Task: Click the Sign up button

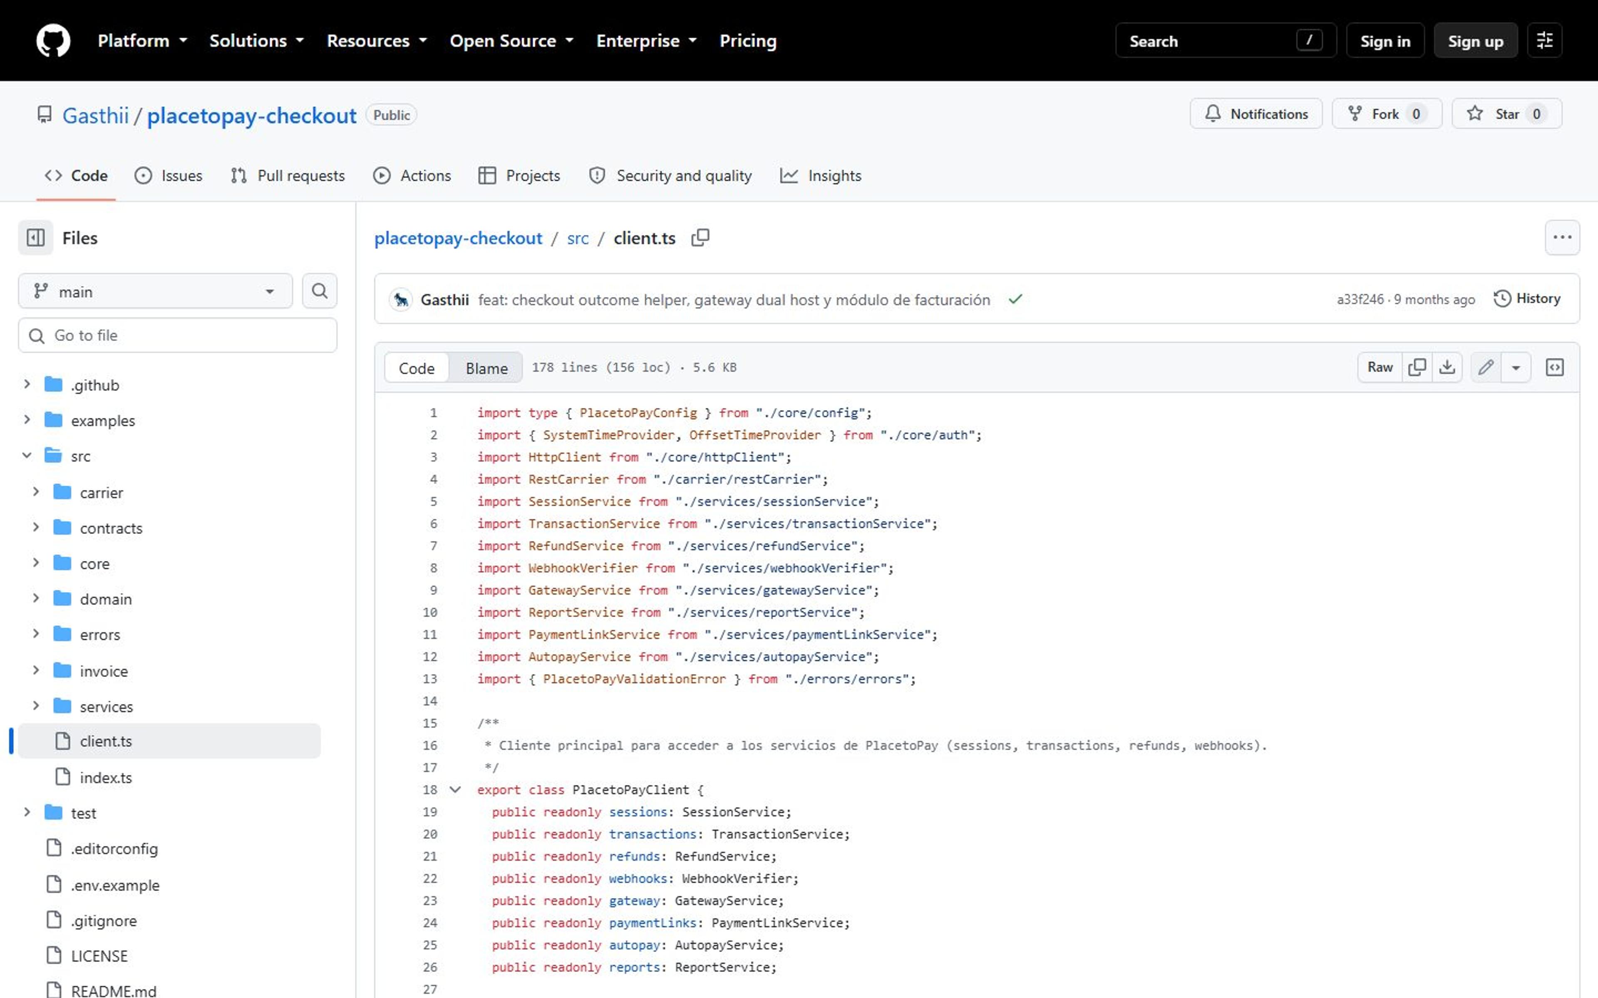Action: pos(1475,41)
